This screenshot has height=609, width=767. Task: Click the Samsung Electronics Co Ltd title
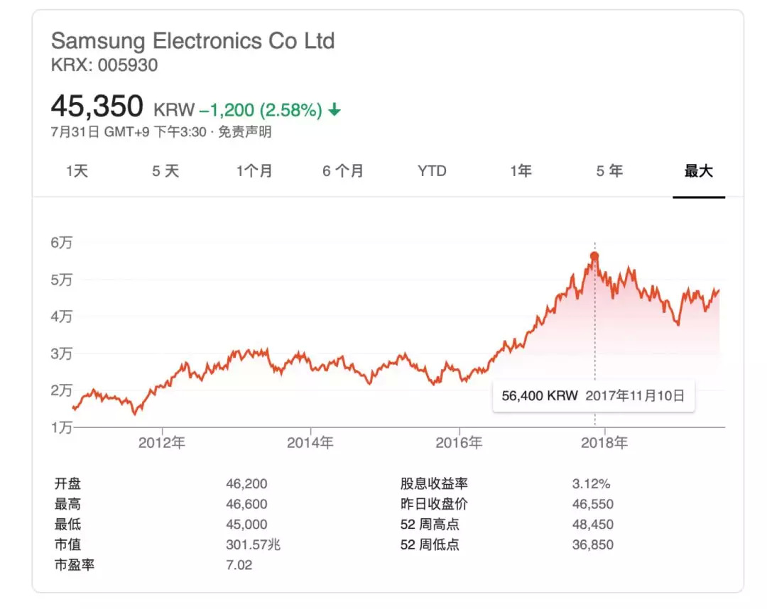pos(192,40)
